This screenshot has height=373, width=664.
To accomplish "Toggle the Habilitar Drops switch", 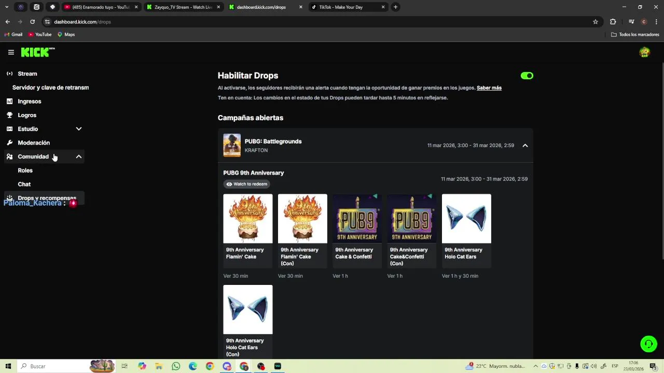I will pyautogui.click(x=527, y=76).
